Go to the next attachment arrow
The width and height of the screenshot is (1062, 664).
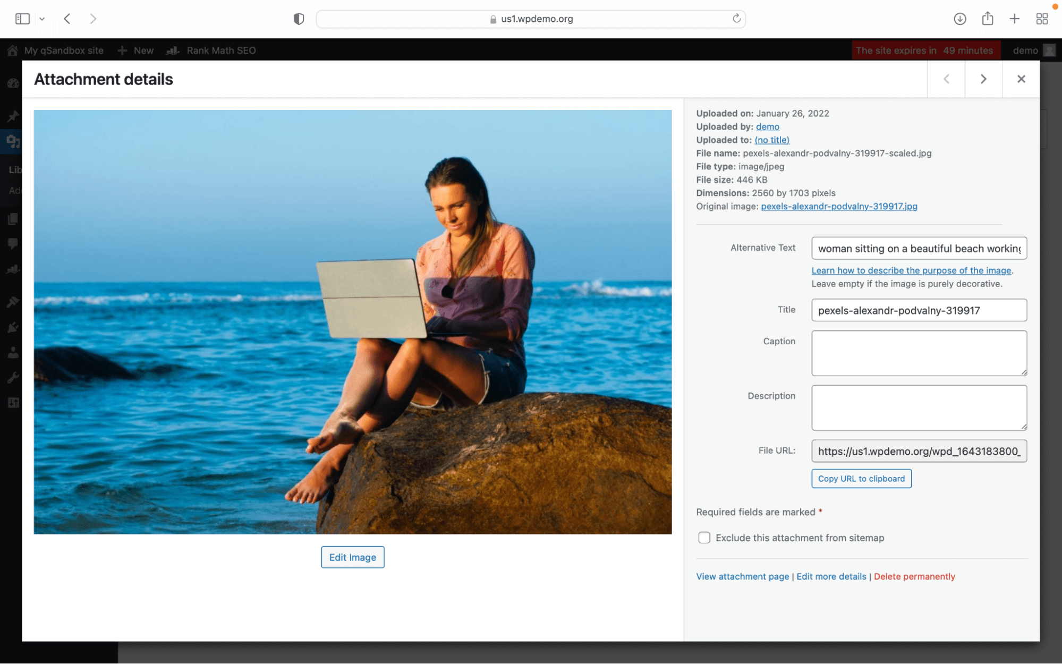983,79
